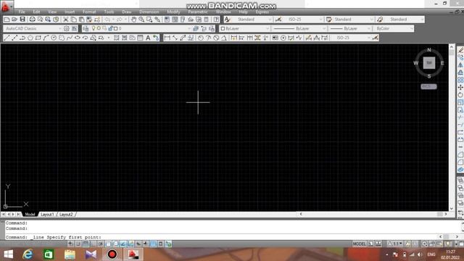The width and height of the screenshot is (464, 261).
Task: Click the layer 0 color swatch
Action: coord(116,28)
